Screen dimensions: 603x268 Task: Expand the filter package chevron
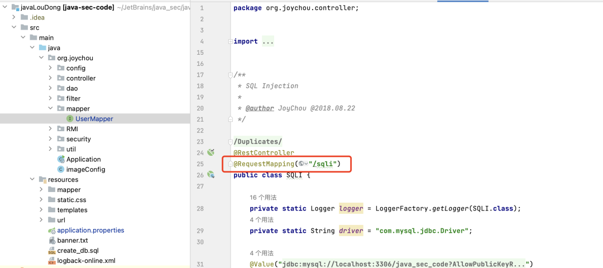(x=50, y=98)
